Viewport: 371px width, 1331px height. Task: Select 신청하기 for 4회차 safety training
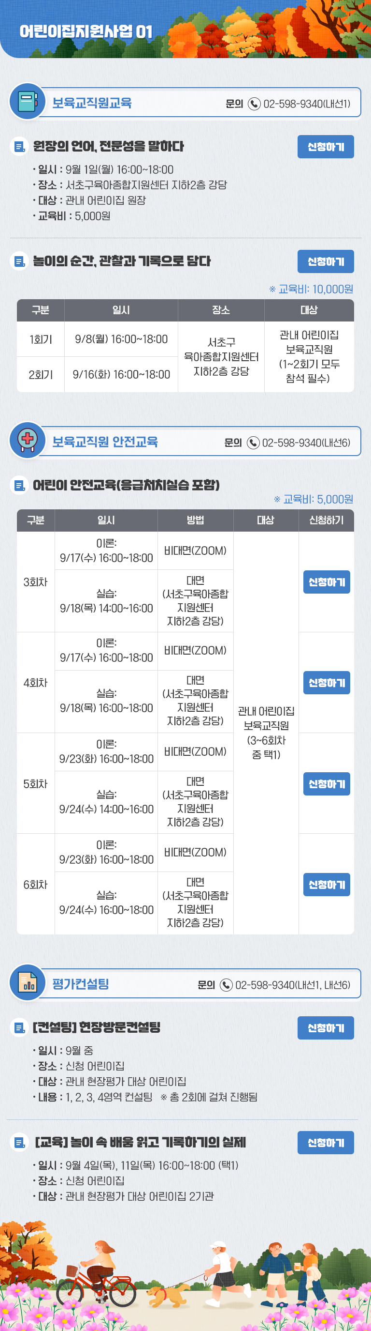click(327, 683)
